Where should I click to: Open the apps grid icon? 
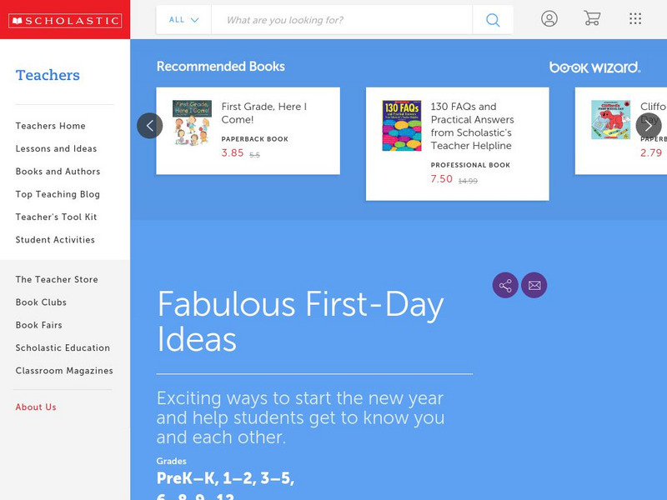(635, 18)
